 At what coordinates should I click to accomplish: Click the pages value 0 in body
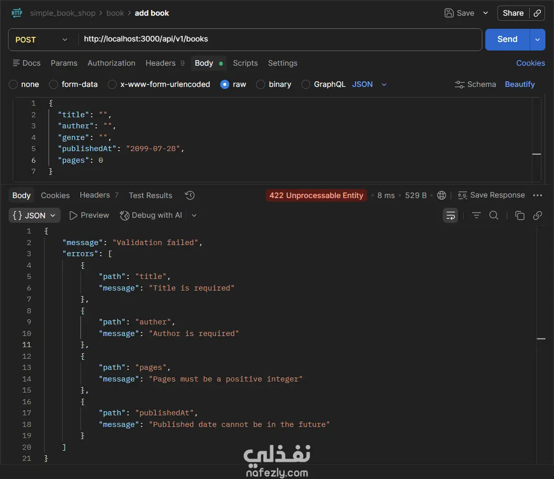[100, 160]
